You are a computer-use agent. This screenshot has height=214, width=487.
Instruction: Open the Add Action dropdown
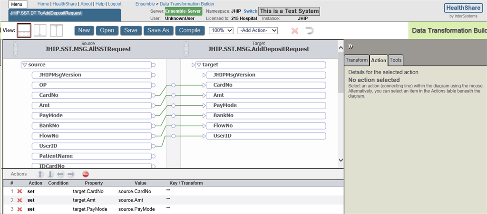coord(258,30)
